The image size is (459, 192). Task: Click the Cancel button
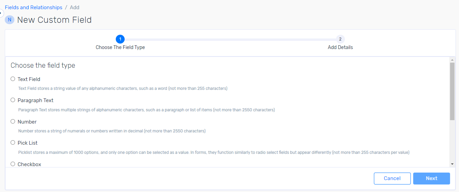click(x=392, y=178)
